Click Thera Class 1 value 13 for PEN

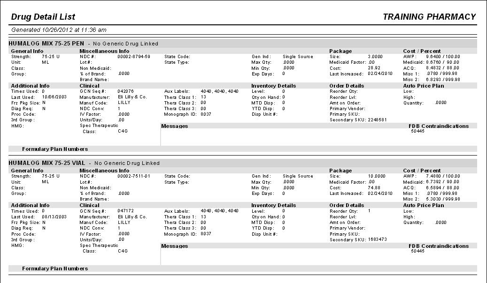203,97
